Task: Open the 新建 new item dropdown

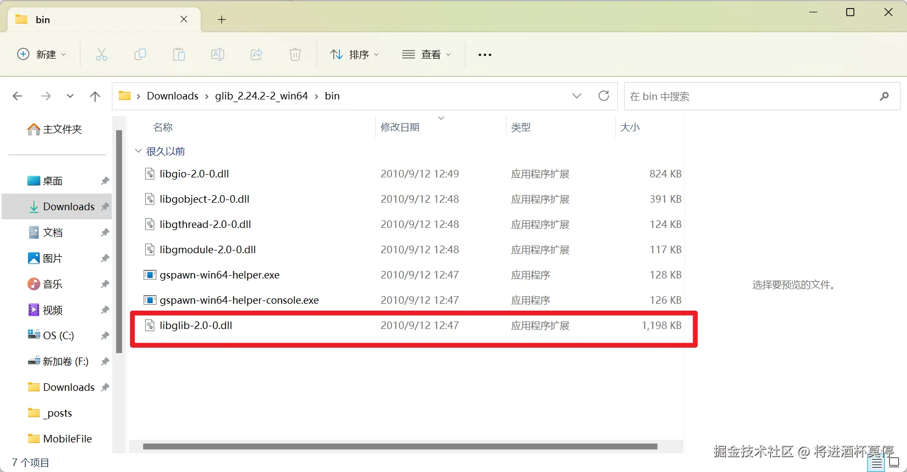Action: click(42, 54)
